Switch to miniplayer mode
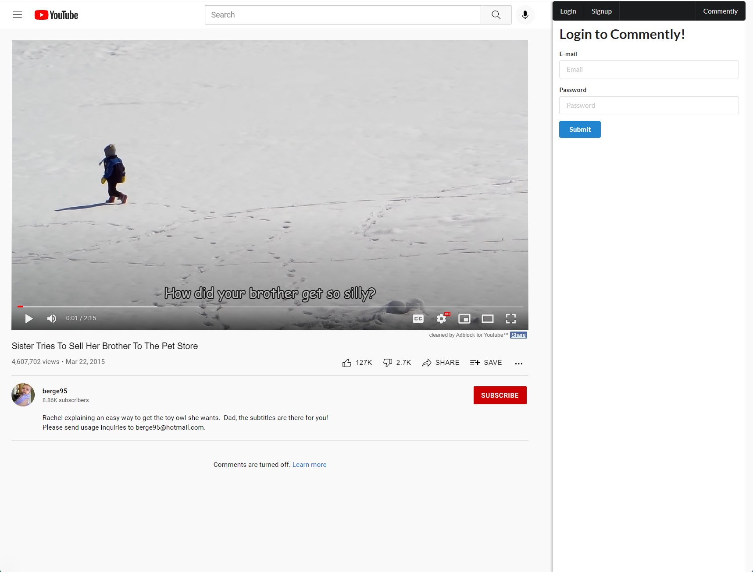753x572 pixels. point(464,319)
